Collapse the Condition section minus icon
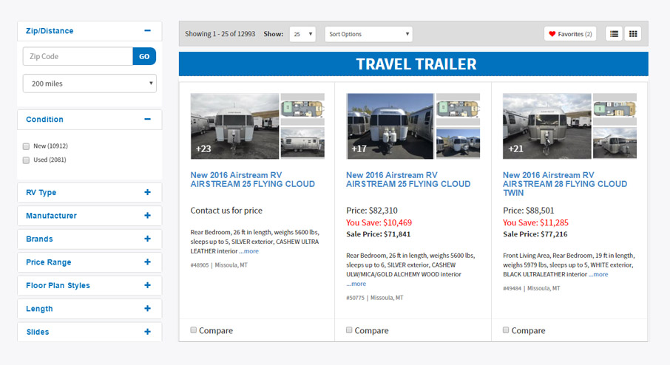The width and height of the screenshot is (670, 365). point(147,119)
